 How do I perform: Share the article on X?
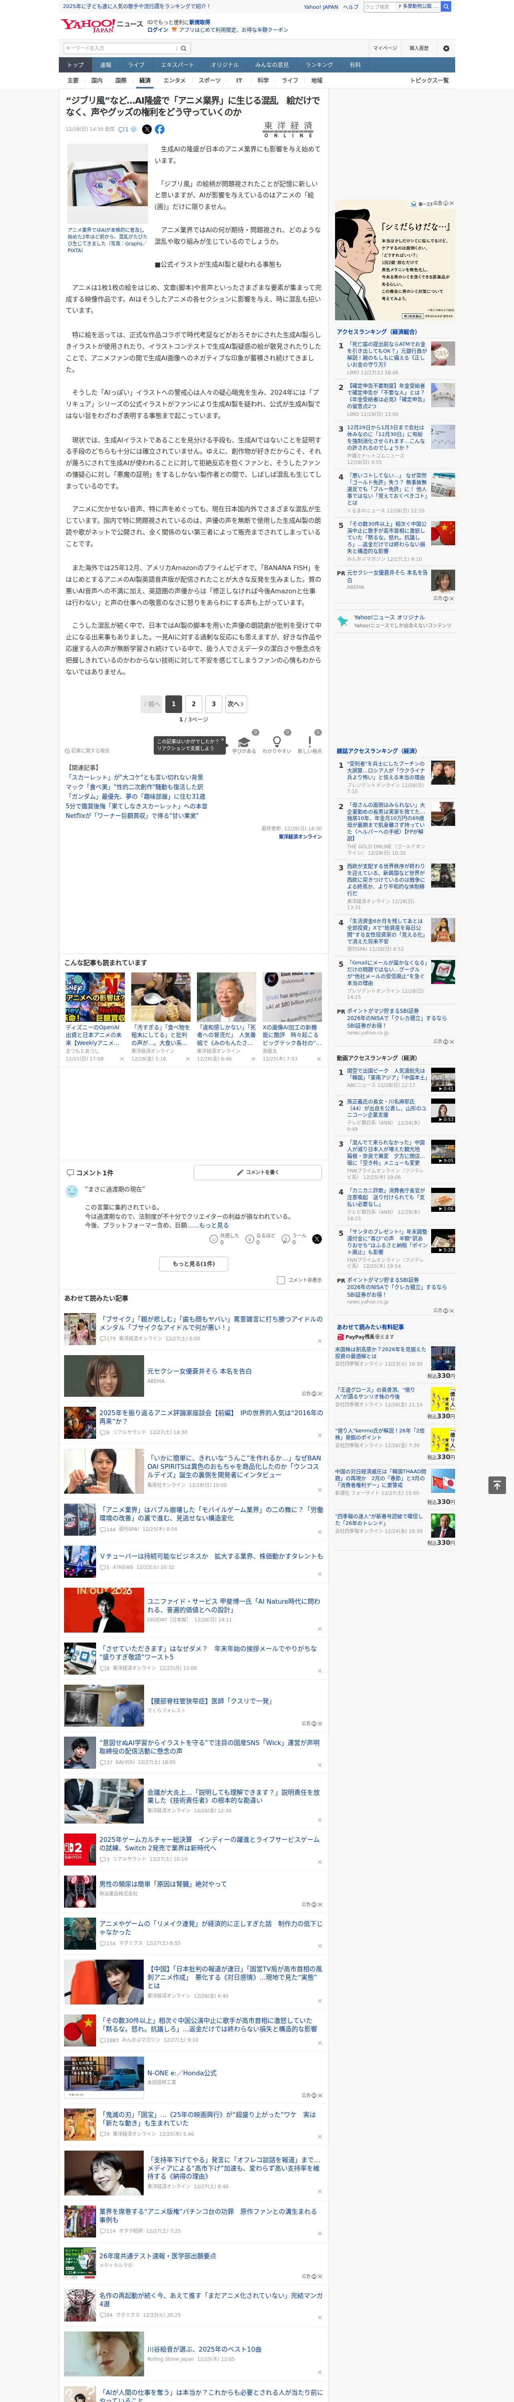tap(147, 130)
